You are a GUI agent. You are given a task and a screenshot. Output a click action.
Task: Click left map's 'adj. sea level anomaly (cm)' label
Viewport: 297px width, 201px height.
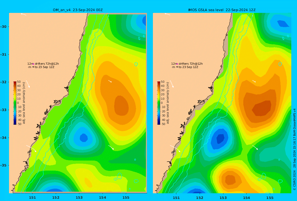24,103
